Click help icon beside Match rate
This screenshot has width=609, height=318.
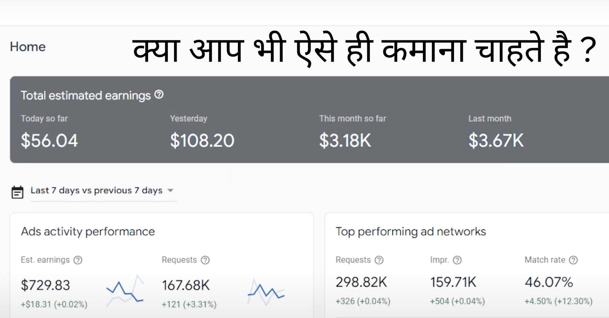[573, 260]
